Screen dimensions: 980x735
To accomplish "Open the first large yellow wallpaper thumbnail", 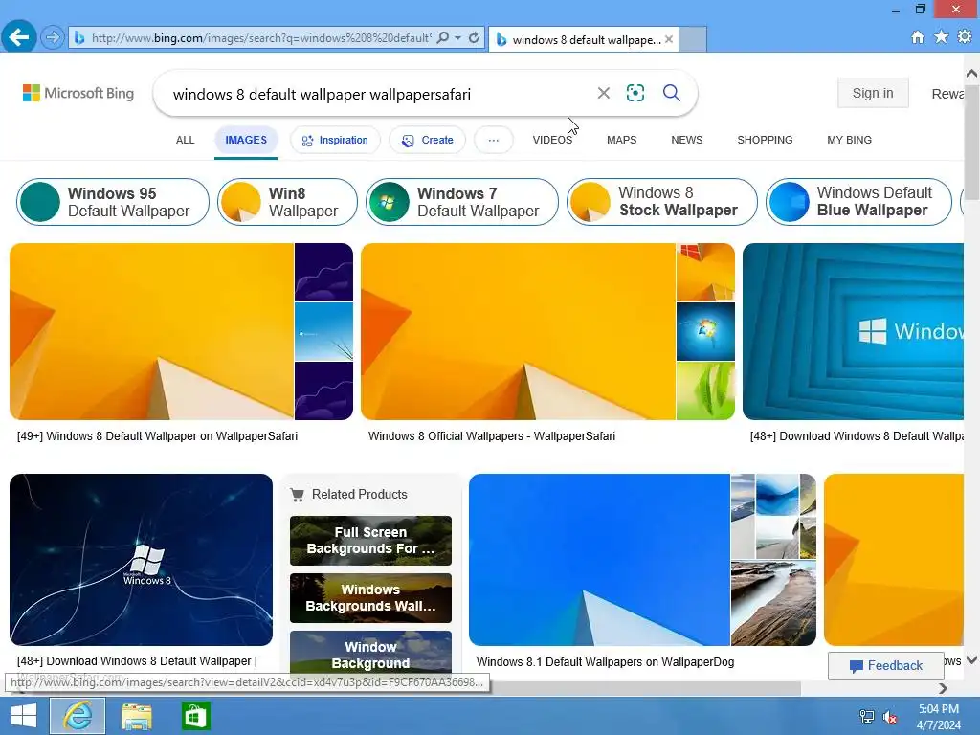I will pos(151,331).
